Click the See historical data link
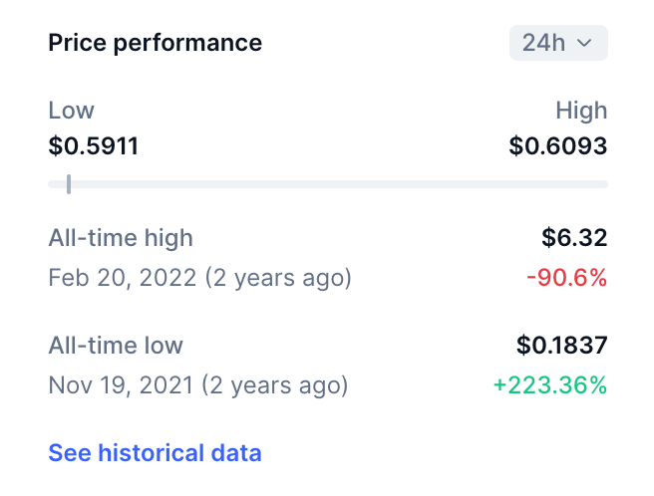The image size is (654, 496). [155, 453]
